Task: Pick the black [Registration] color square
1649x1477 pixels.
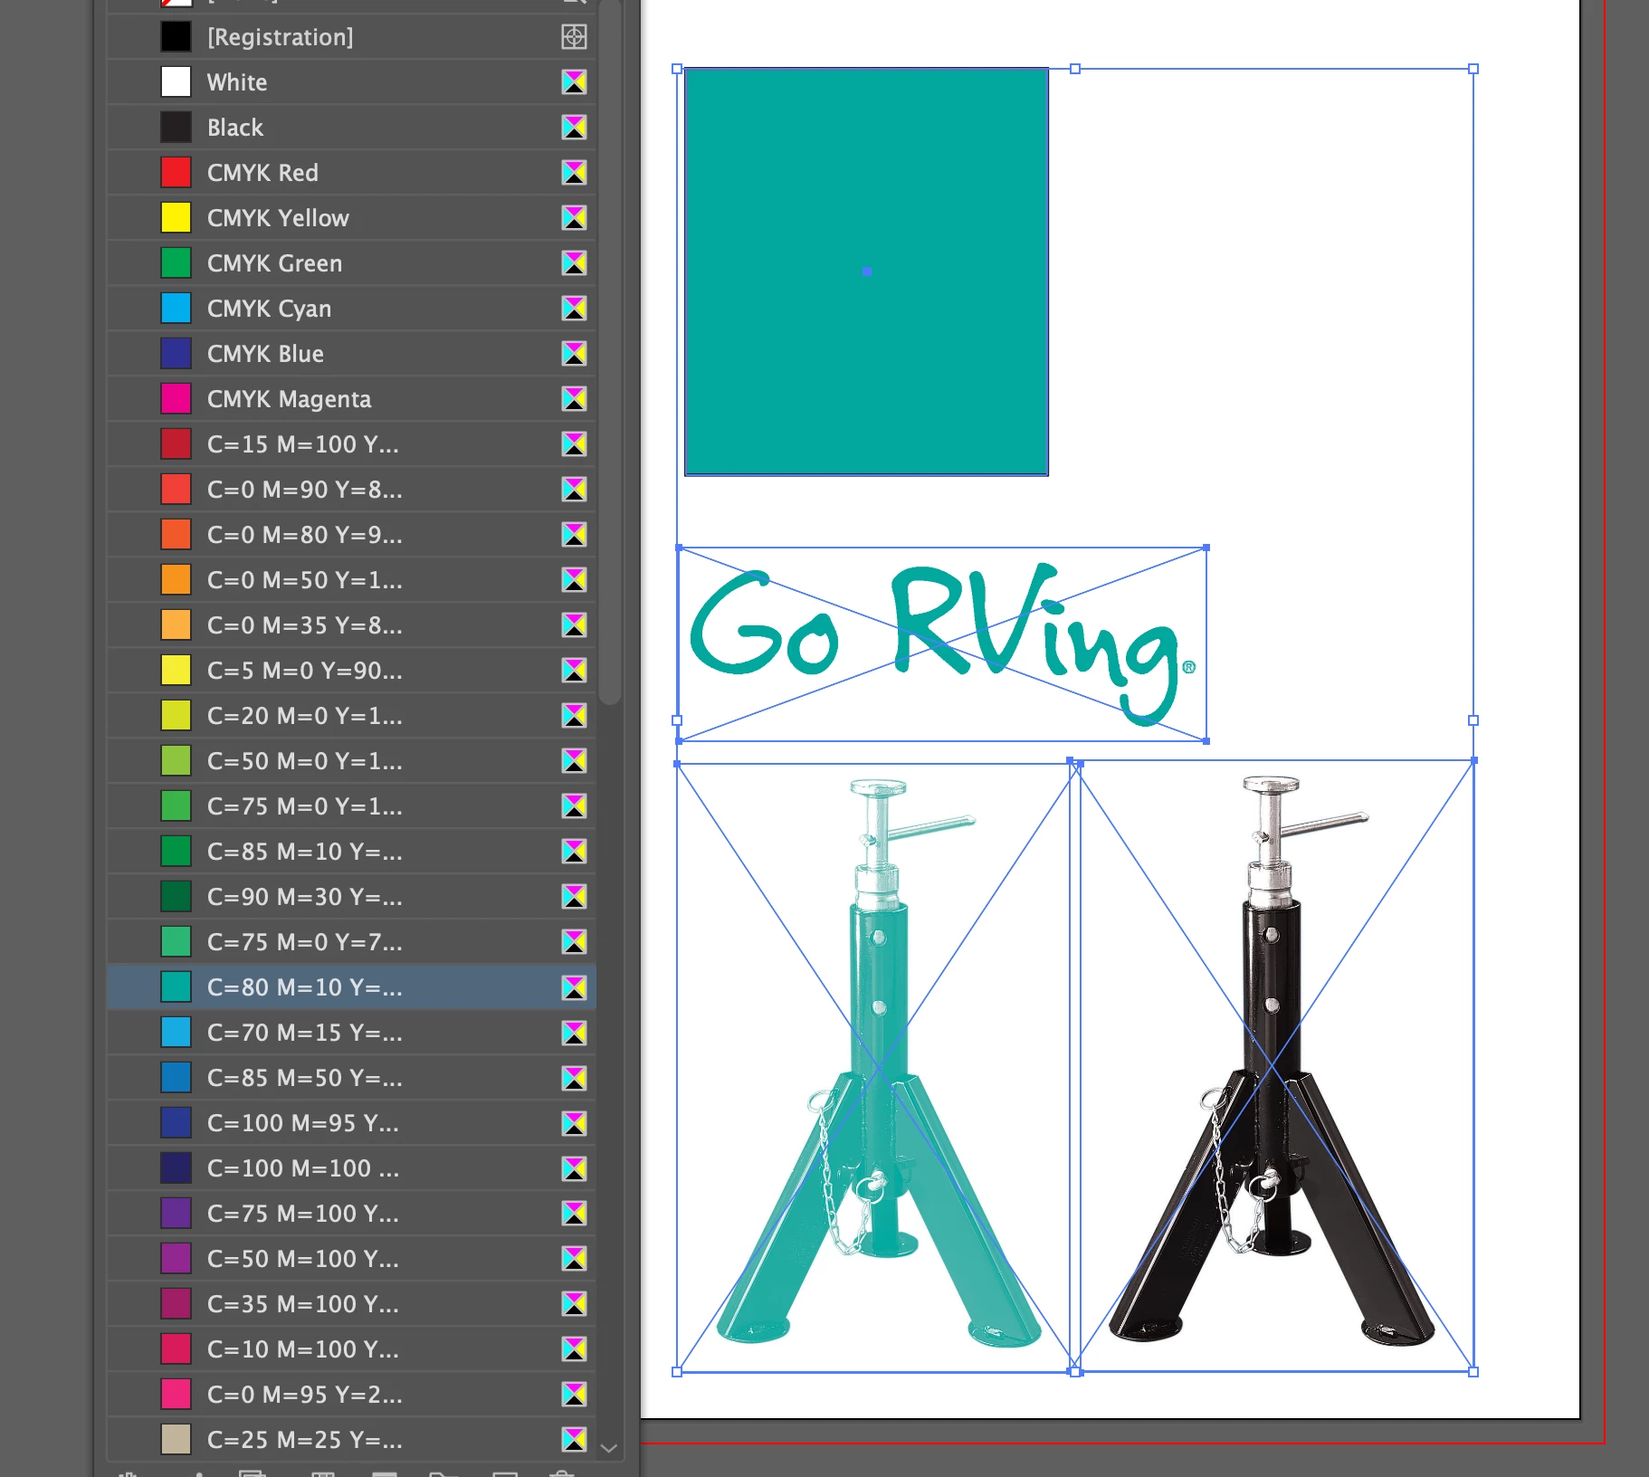Action: tap(176, 37)
